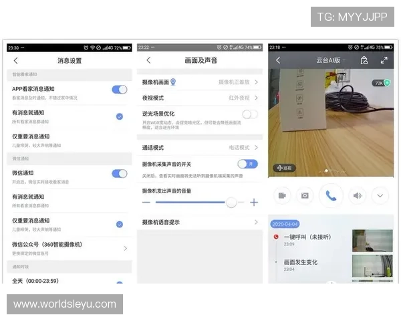This screenshot has width=401, height=321.
Task: Expand camera view to fullscreen
Action: 384,60
